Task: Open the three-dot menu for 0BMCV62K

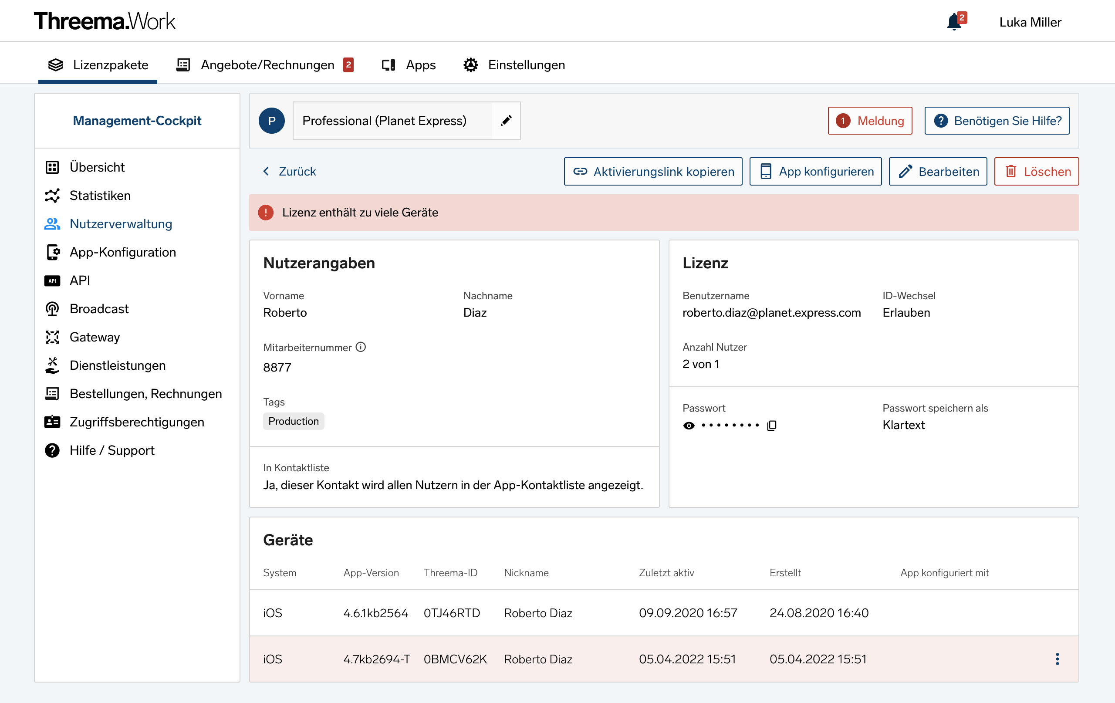Action: coord(1058,659)
